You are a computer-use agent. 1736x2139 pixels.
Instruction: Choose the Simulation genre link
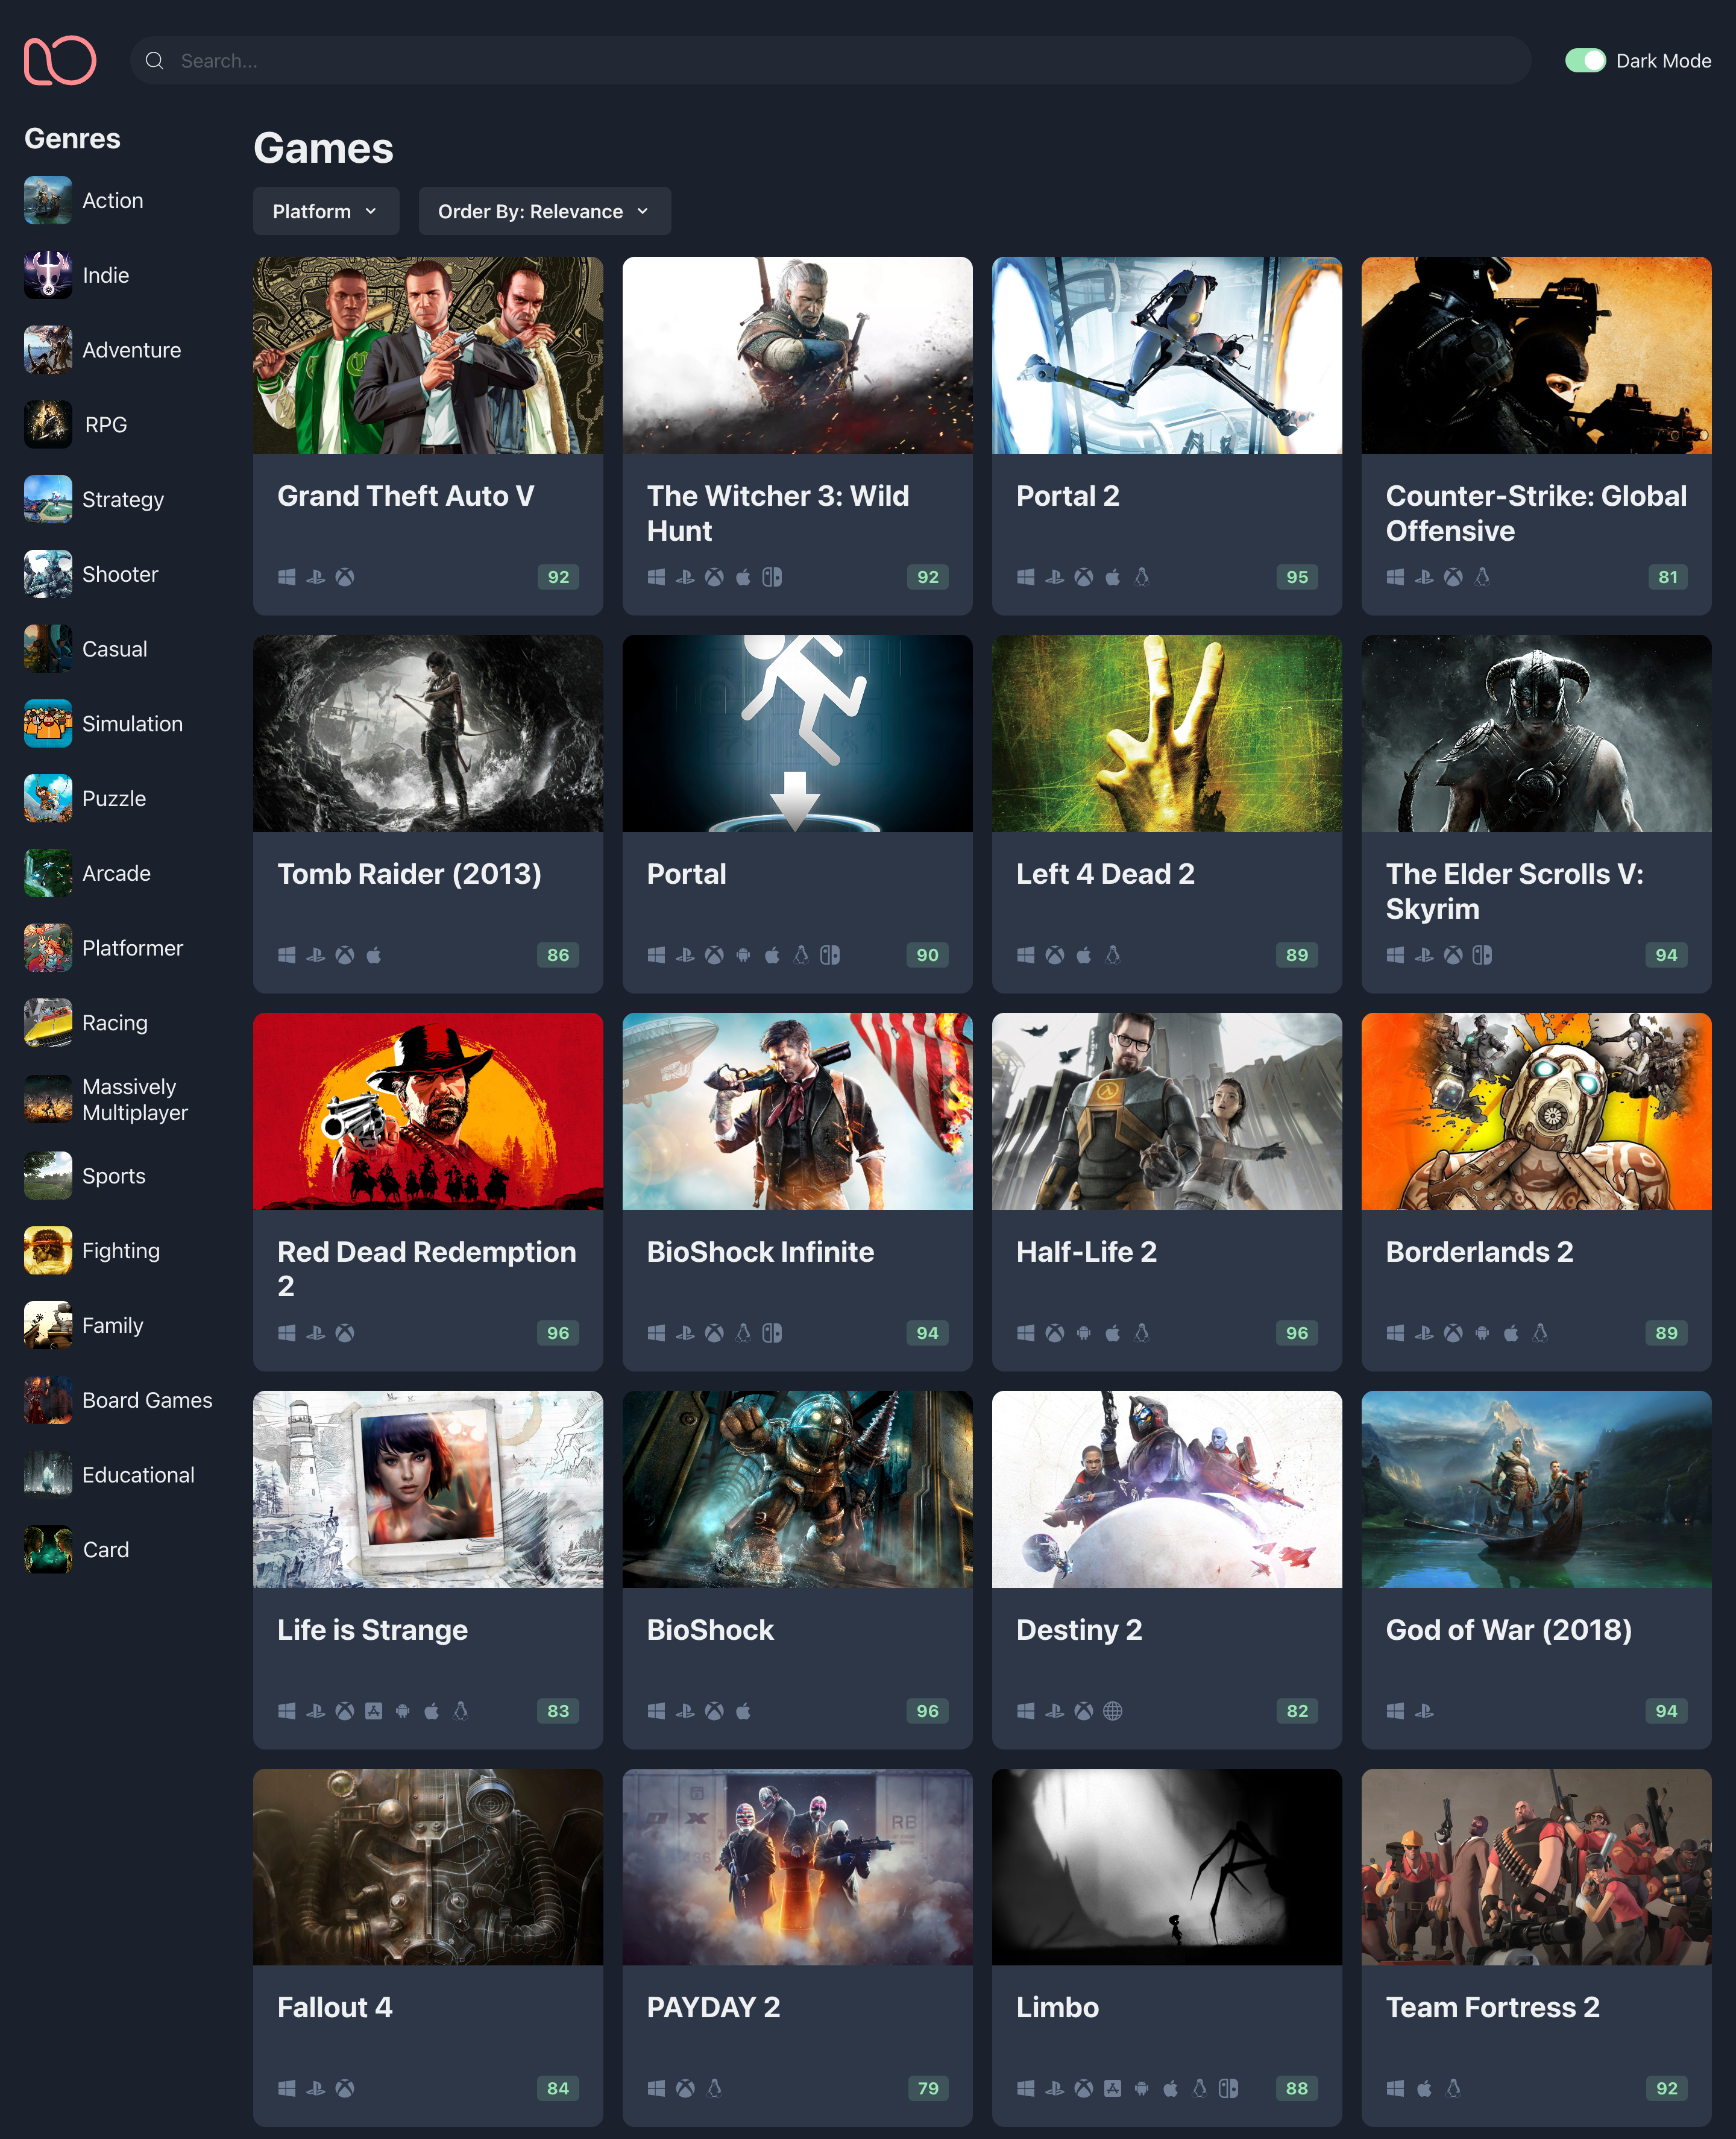point(133,724)
